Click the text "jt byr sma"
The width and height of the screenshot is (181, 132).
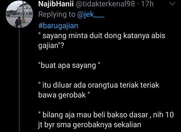point(54,125)
